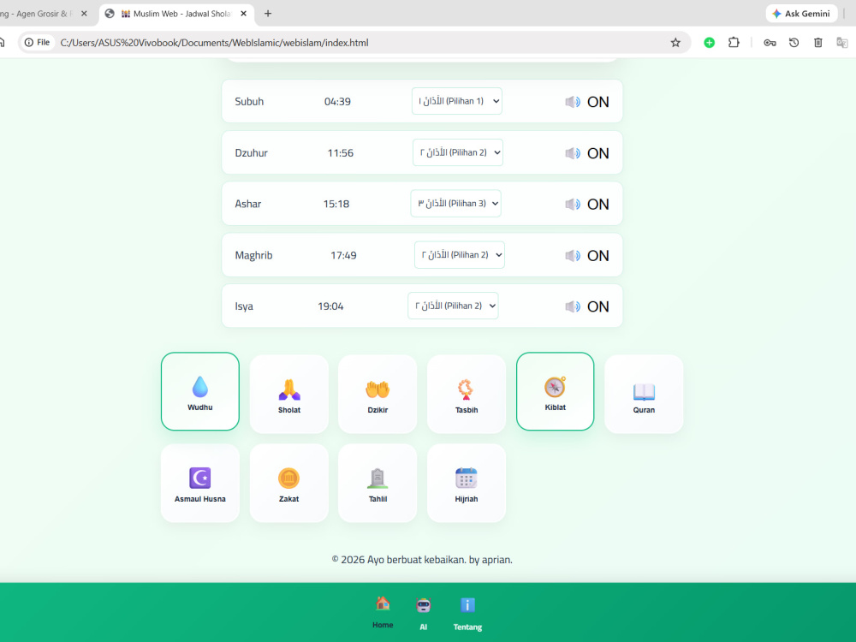Open the AI robot page
856x642 pixels.
click(423, 613)
